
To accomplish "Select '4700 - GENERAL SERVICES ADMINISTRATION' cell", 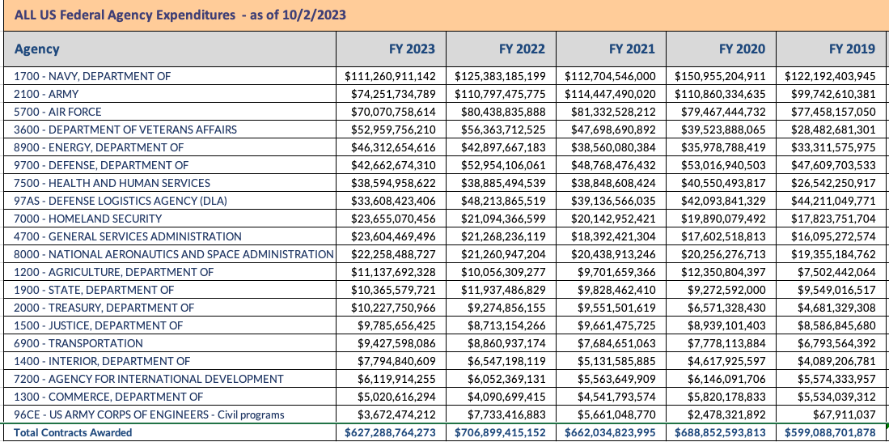I will pos(170,236).
